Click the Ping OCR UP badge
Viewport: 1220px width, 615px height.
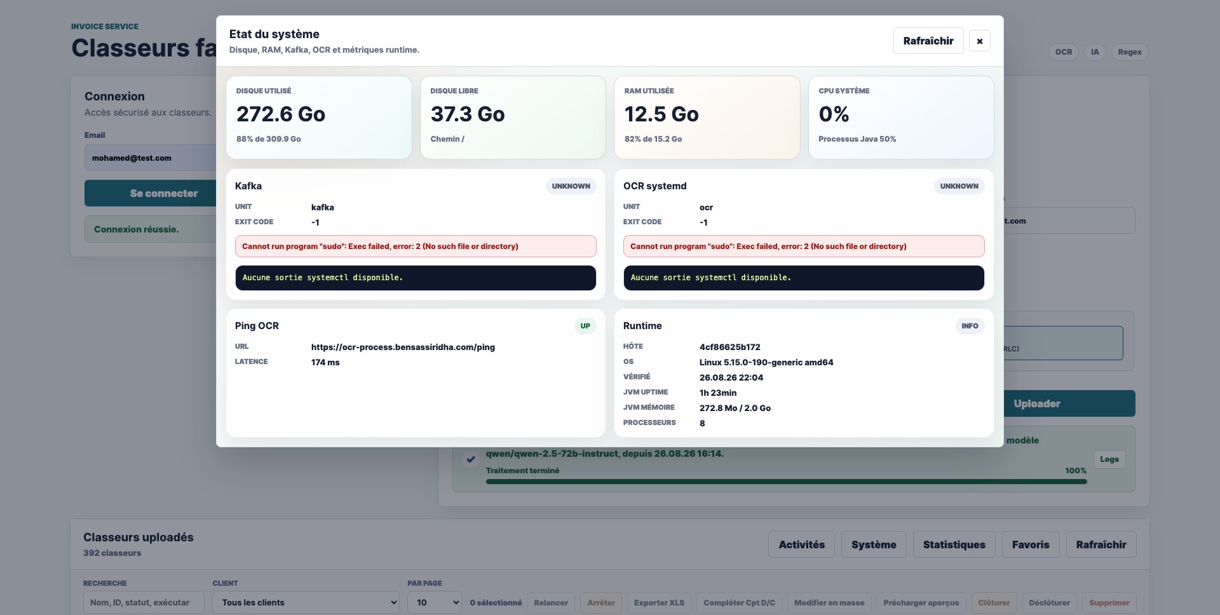coord(585,326)
